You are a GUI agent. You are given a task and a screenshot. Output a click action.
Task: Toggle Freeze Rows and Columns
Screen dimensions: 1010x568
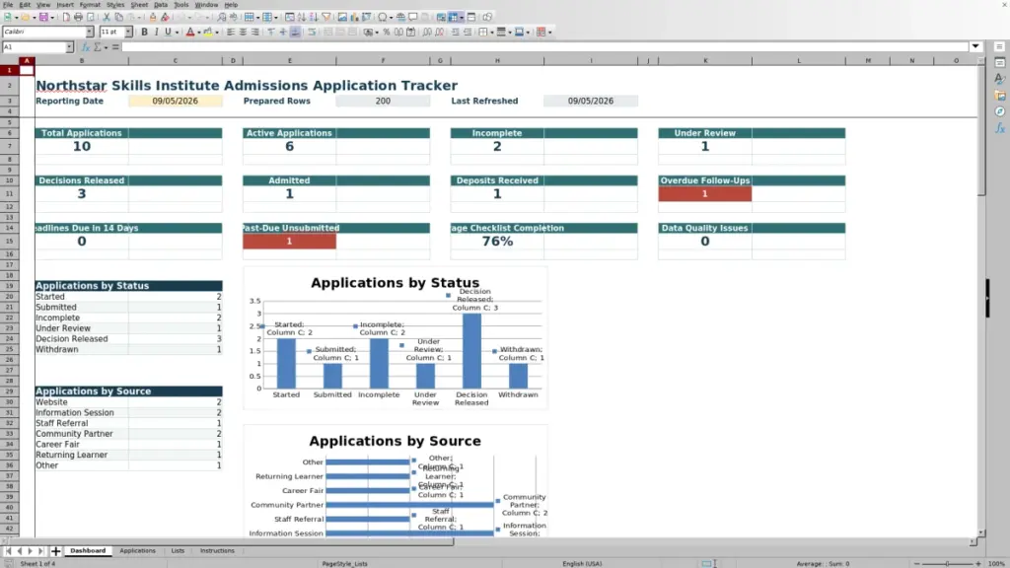click(454, 17)
